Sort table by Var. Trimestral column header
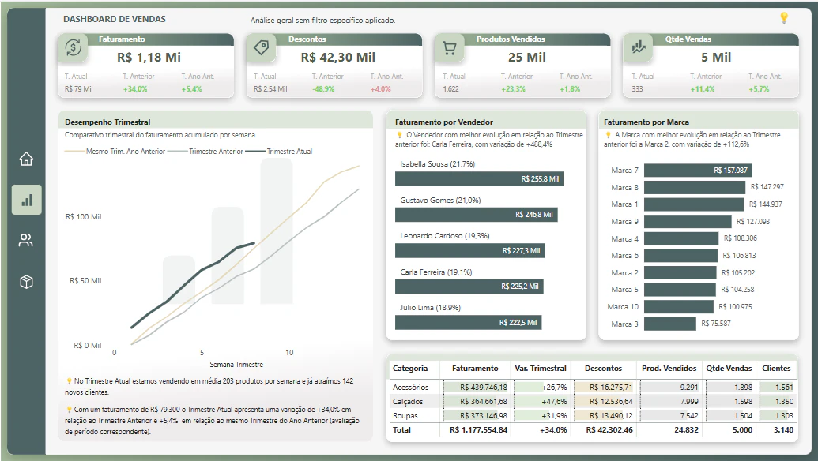The image size is (818, 461). (541, 369)
